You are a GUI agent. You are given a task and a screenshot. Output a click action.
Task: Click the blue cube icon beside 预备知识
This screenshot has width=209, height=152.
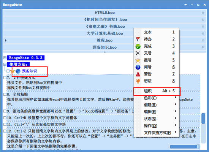(x=18, y=71)
